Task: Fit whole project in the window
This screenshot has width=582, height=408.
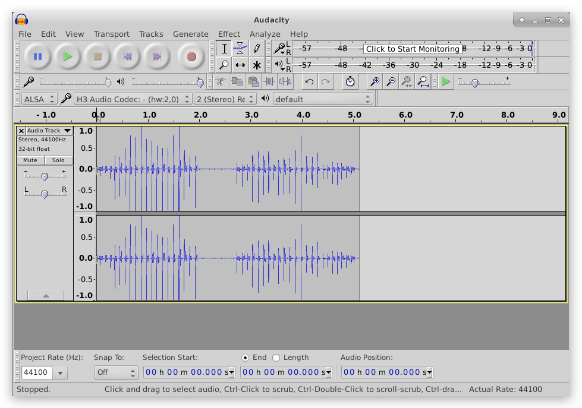Action: 423,81
